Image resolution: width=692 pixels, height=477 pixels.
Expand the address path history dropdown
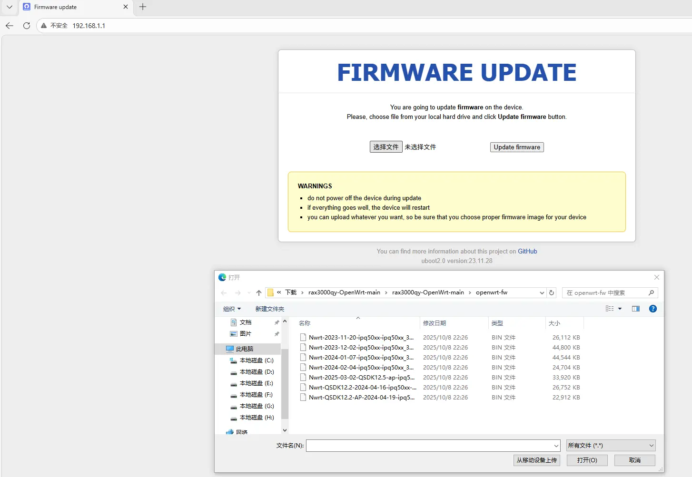click(x=542, y=293)
